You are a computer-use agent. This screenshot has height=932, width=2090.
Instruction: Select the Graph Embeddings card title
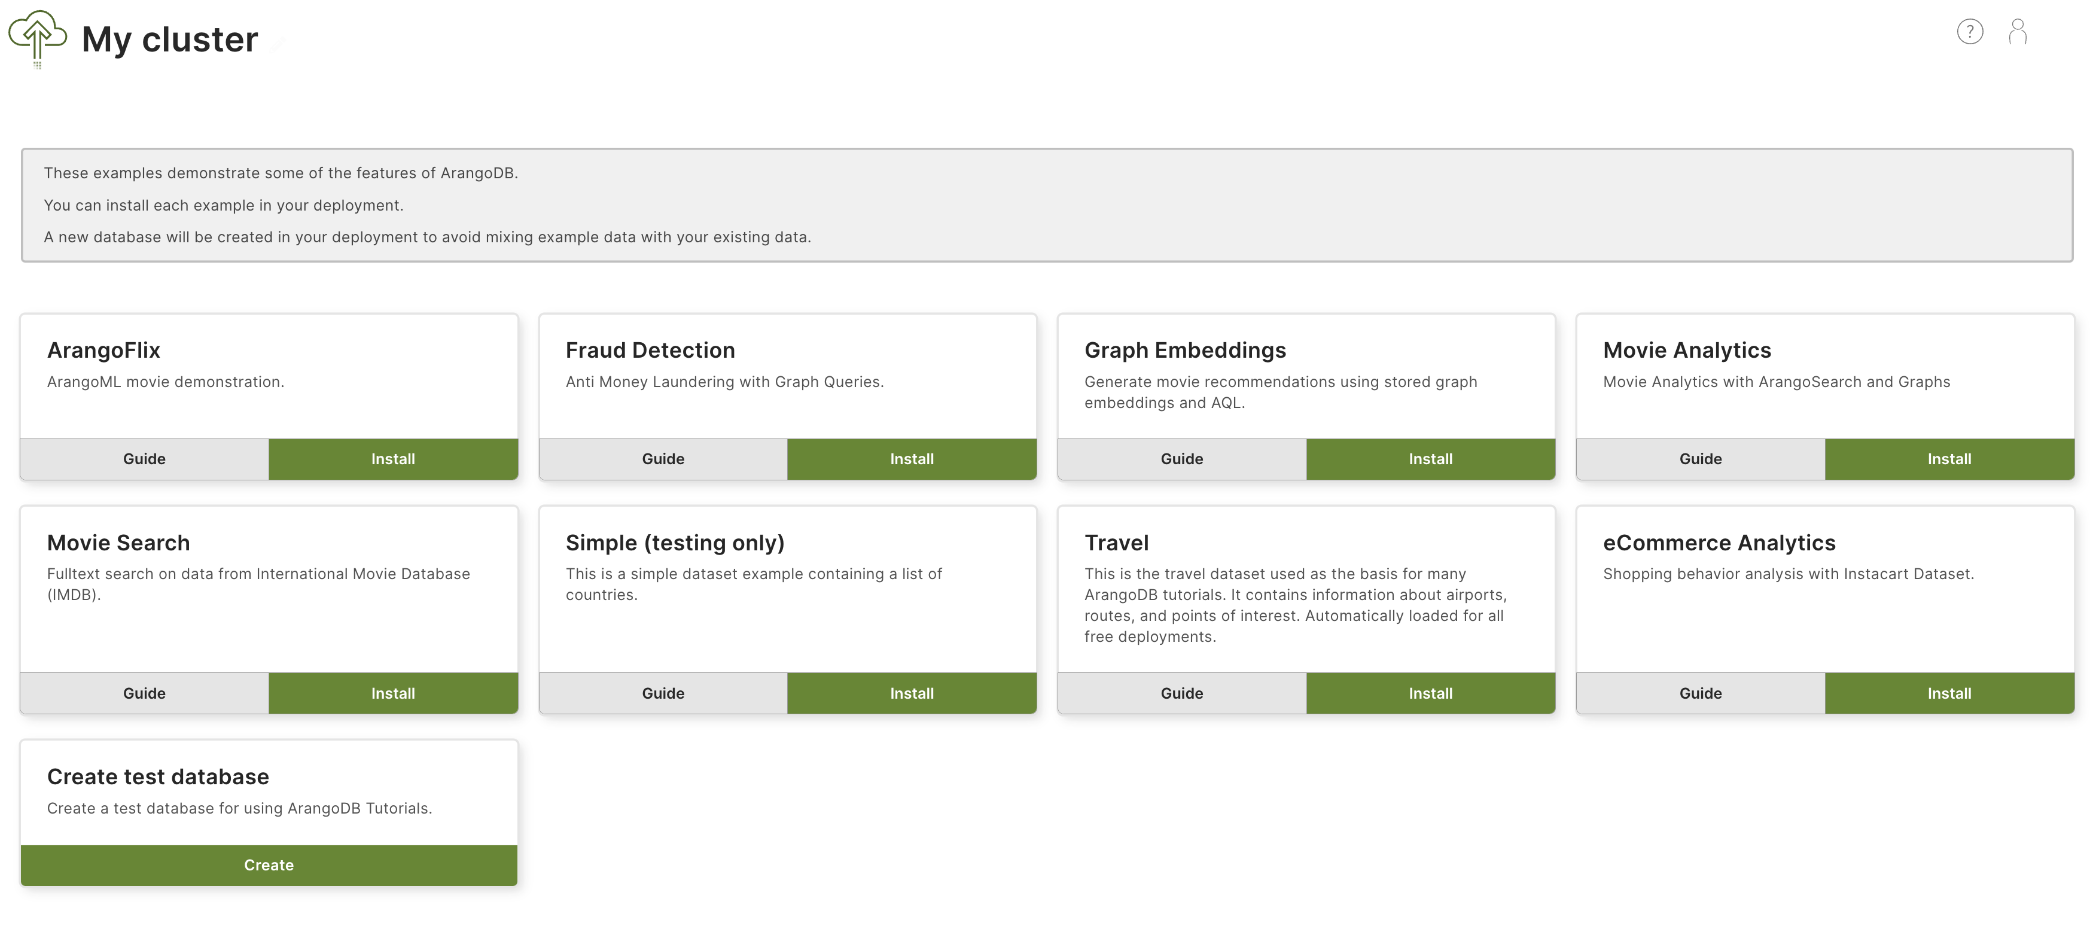point(1186,351)
